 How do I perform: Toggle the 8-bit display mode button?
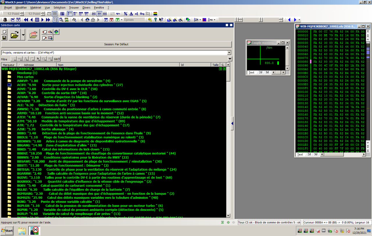pos(70,14)
